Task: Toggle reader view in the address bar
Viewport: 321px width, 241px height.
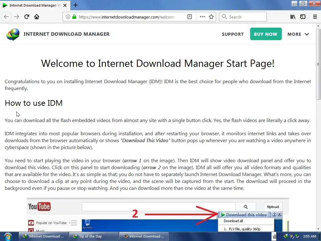Action: pyautogui.click(x=190, y=17)
